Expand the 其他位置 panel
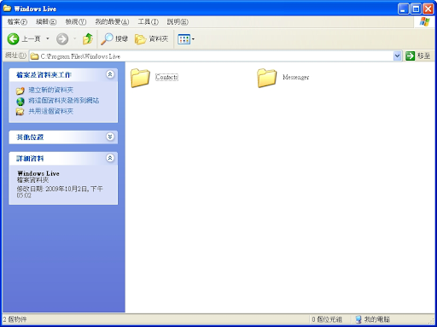The image size is (437, 327). [110, 137]
